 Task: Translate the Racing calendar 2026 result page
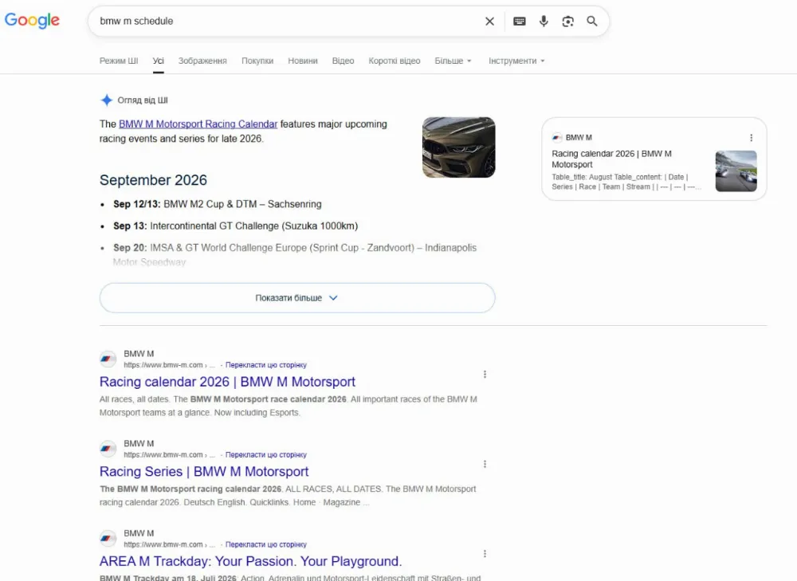266,365
